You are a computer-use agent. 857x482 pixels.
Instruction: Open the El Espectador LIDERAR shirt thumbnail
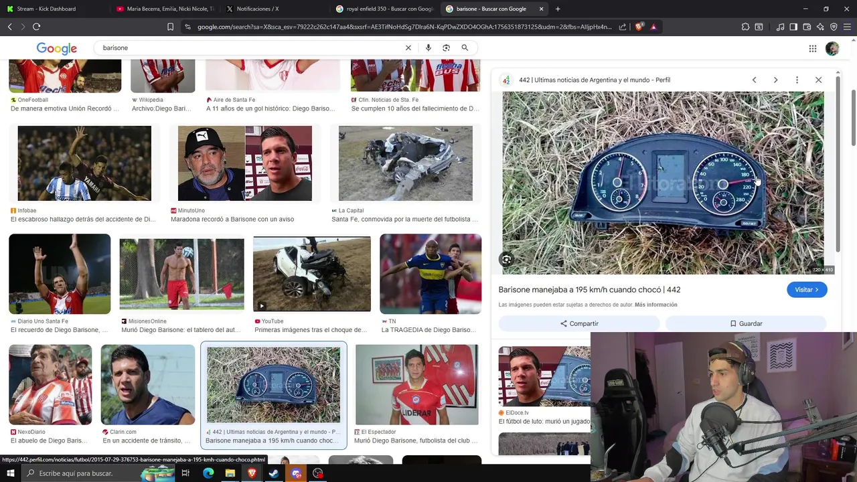417,384
